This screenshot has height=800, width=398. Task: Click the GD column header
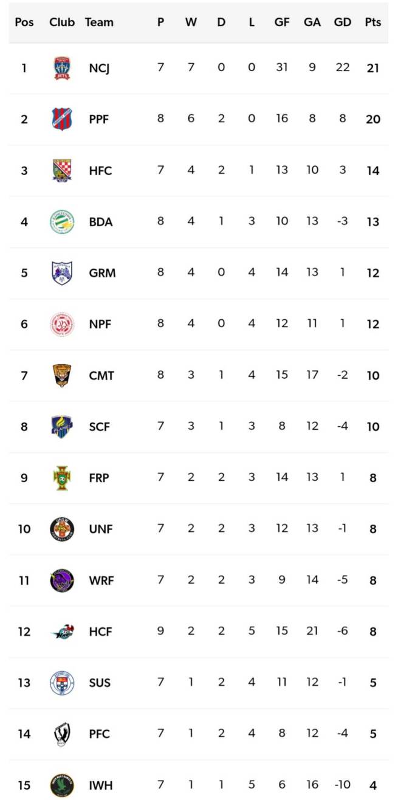coord(343,22)
